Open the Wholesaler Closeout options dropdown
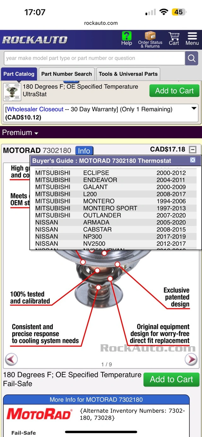 coord(194,109)
